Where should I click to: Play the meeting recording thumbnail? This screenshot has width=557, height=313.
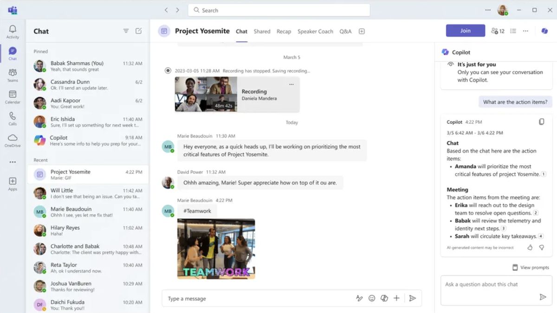[206, 94]
